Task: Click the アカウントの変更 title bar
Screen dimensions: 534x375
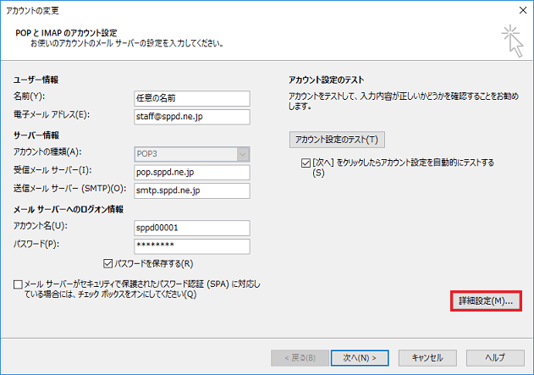Action: tap(254, 10)
